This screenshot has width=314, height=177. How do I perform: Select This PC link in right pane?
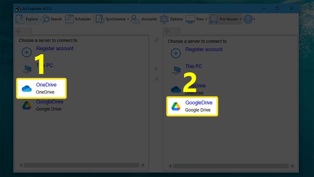click(x=194, y=66)
